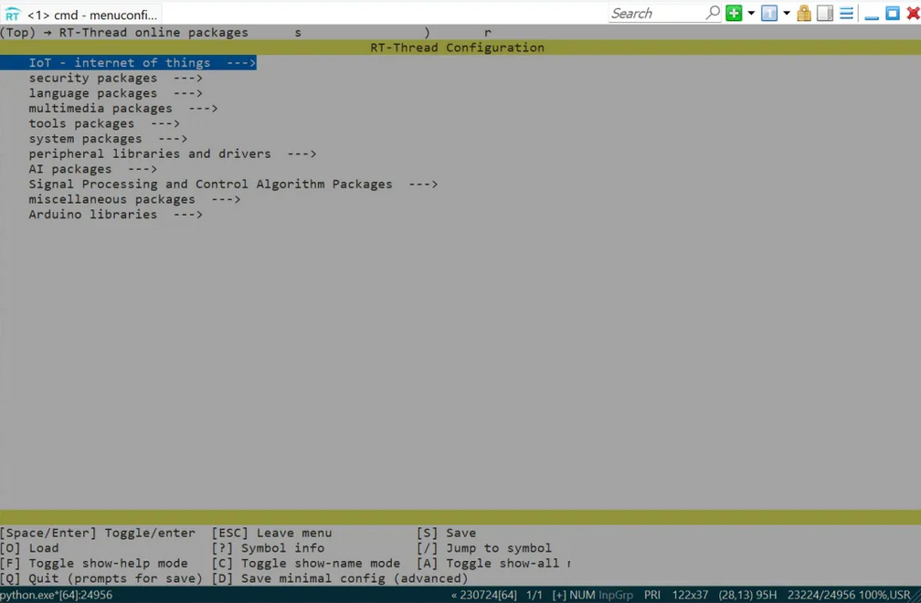Screen dimensions: 921x603
Task: Open Arduino libraries submenu
Action: 115,215
